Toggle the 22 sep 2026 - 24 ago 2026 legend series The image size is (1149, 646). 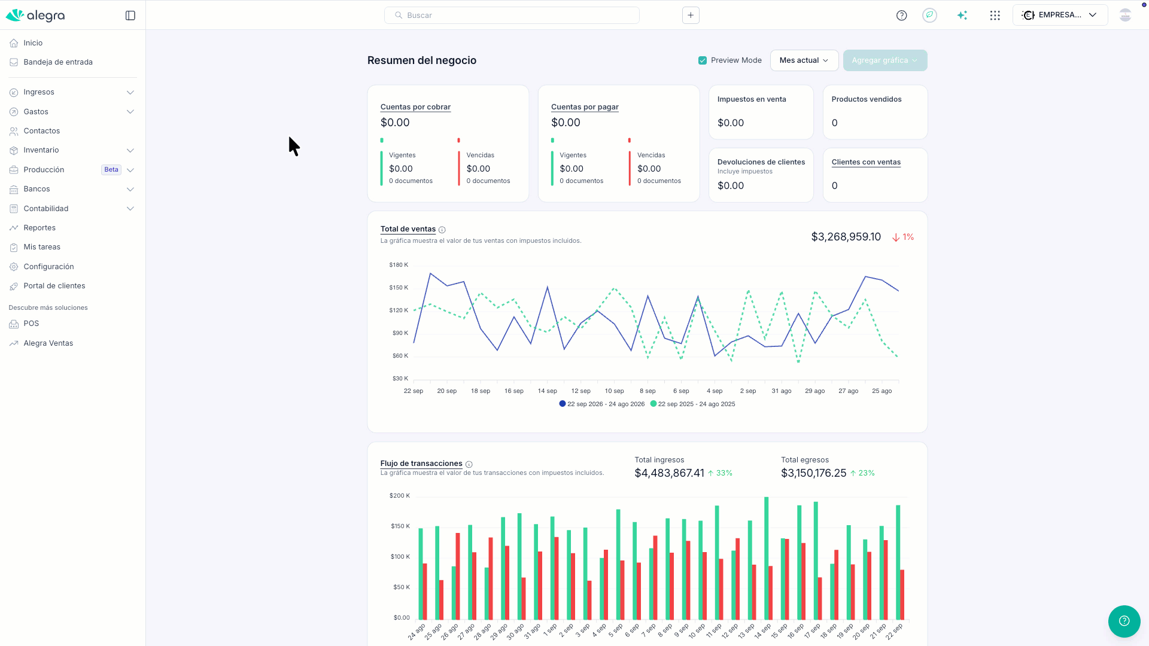(x=601, y=404)
